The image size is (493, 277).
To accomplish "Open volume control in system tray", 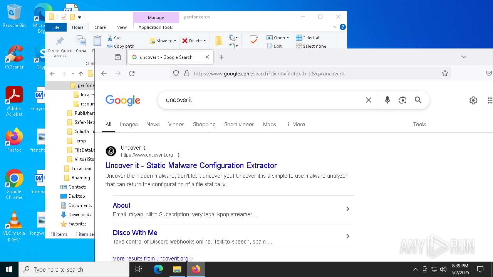I will [x=443, y=269].
